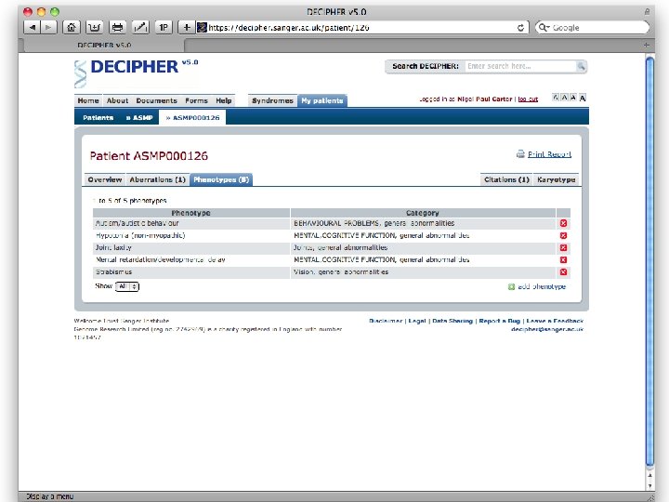This screenshot has width=669, height=502.
Task: Delete the Joint laxity phenotype row
Action: point(563,247)
